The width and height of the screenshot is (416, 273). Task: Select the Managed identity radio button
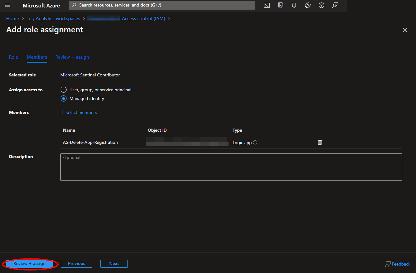pos(63,98)
